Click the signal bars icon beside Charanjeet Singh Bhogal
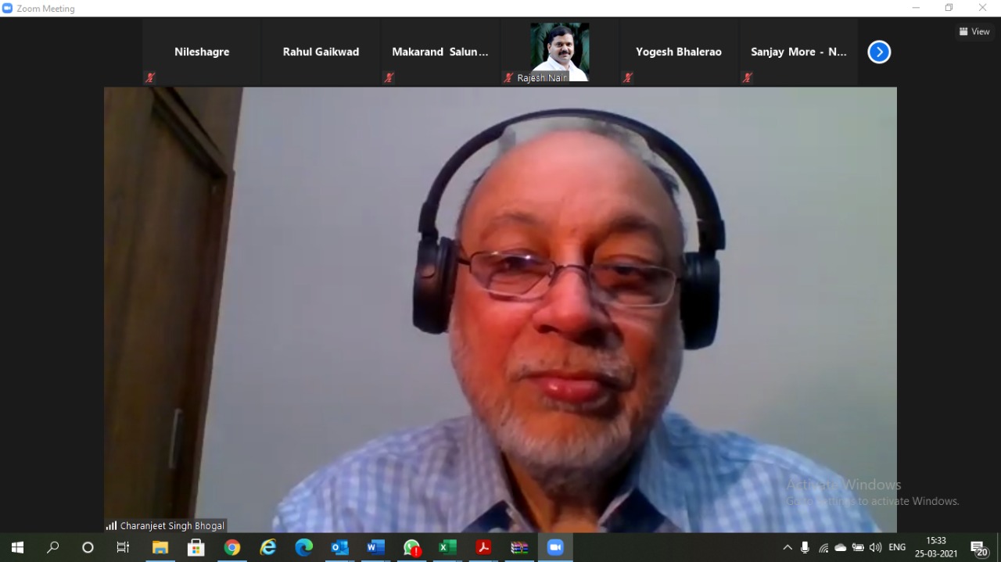The image size is (1001, 562). click(x=111, y=525)
